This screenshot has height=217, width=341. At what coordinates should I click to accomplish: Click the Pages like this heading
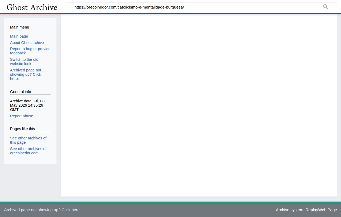tap(22, 129)
